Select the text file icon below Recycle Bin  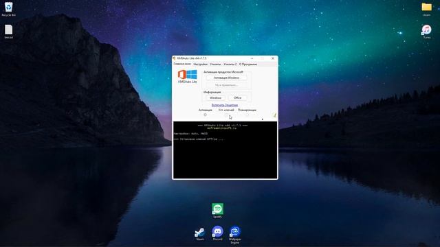click(9, 32)
